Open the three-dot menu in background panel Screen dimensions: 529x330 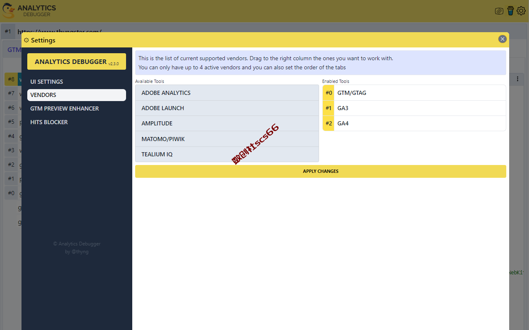coord(517,79)
